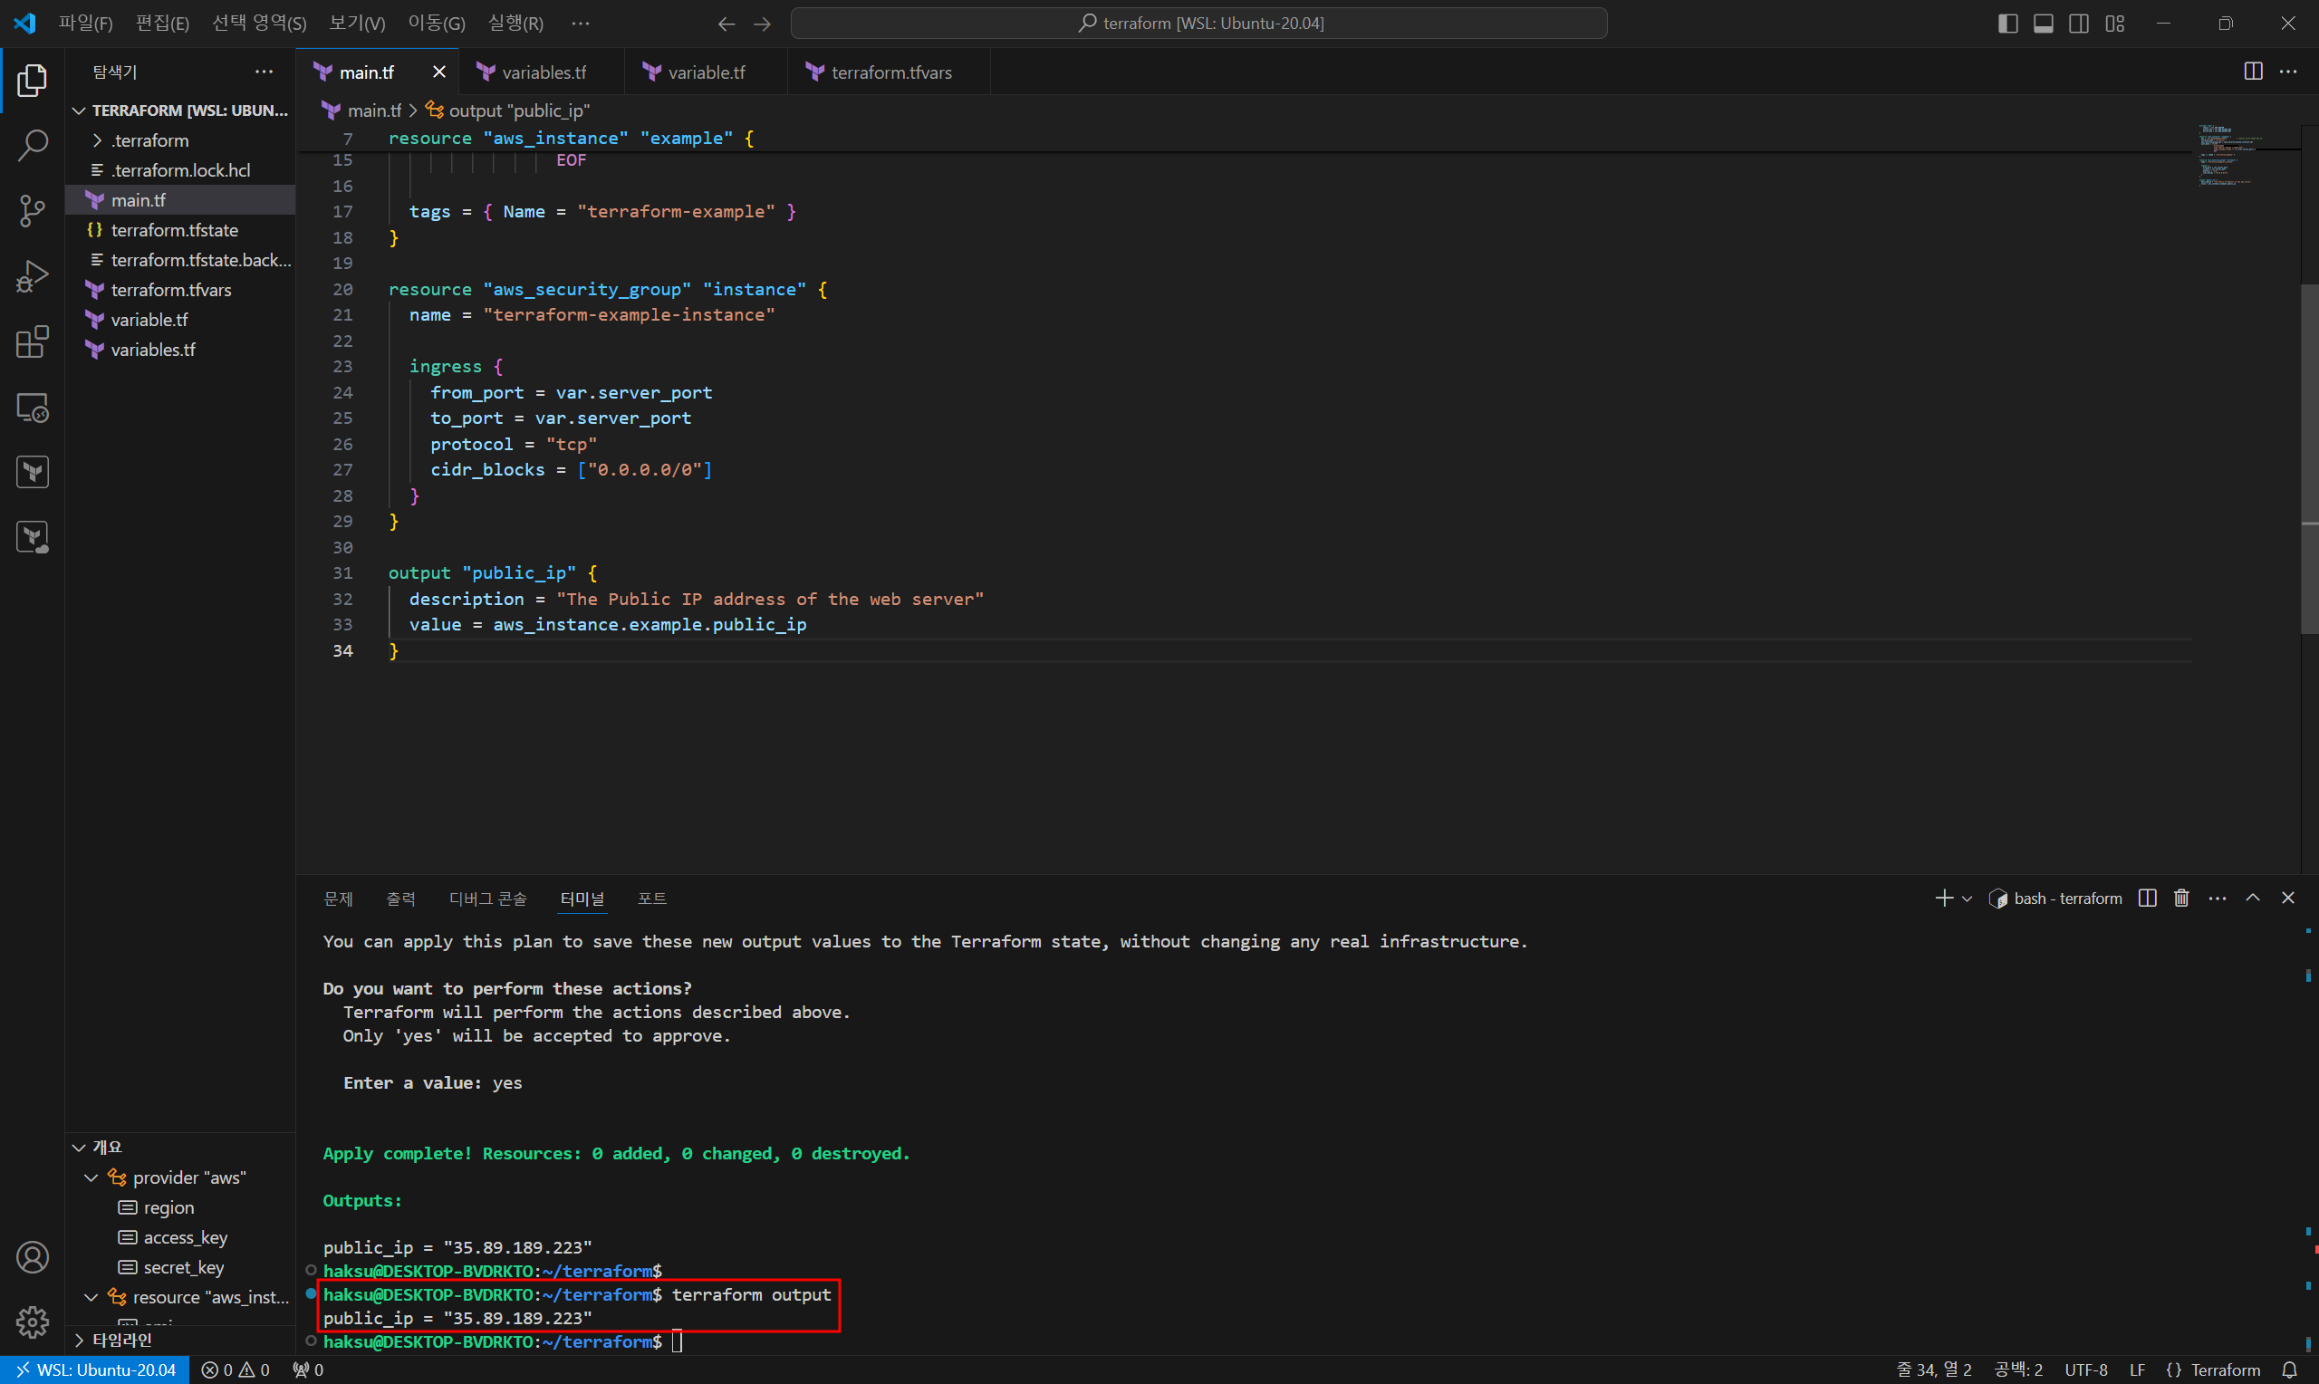Expand the .terraform folder
Screen dimensions: 2319x1384
tap(149, 140)
